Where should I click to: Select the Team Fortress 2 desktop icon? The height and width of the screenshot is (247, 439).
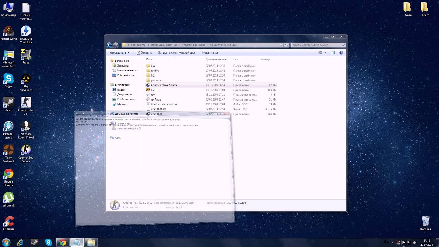point(9,154)
